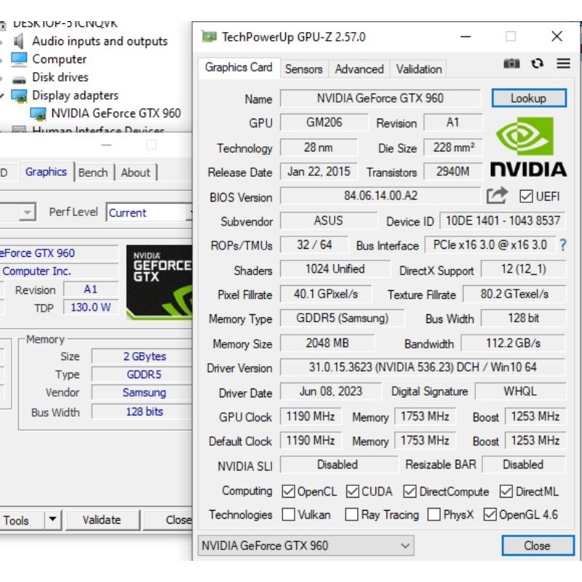Switch to the Sensors tab
This screenshot has height=582, width=582.
(x=303, y=69)
